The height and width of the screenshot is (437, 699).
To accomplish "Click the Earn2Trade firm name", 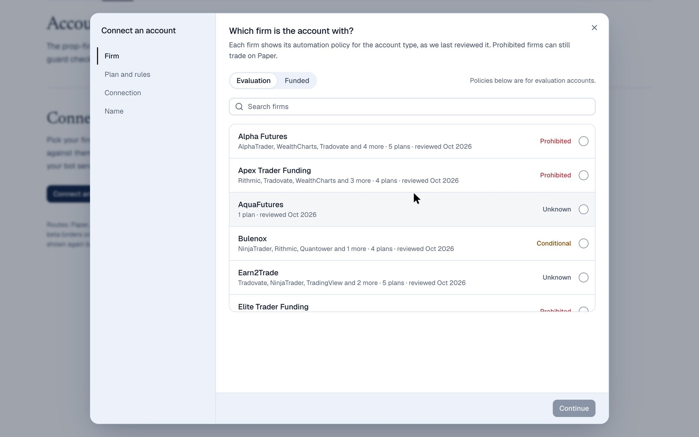I will tap(258, 273).
